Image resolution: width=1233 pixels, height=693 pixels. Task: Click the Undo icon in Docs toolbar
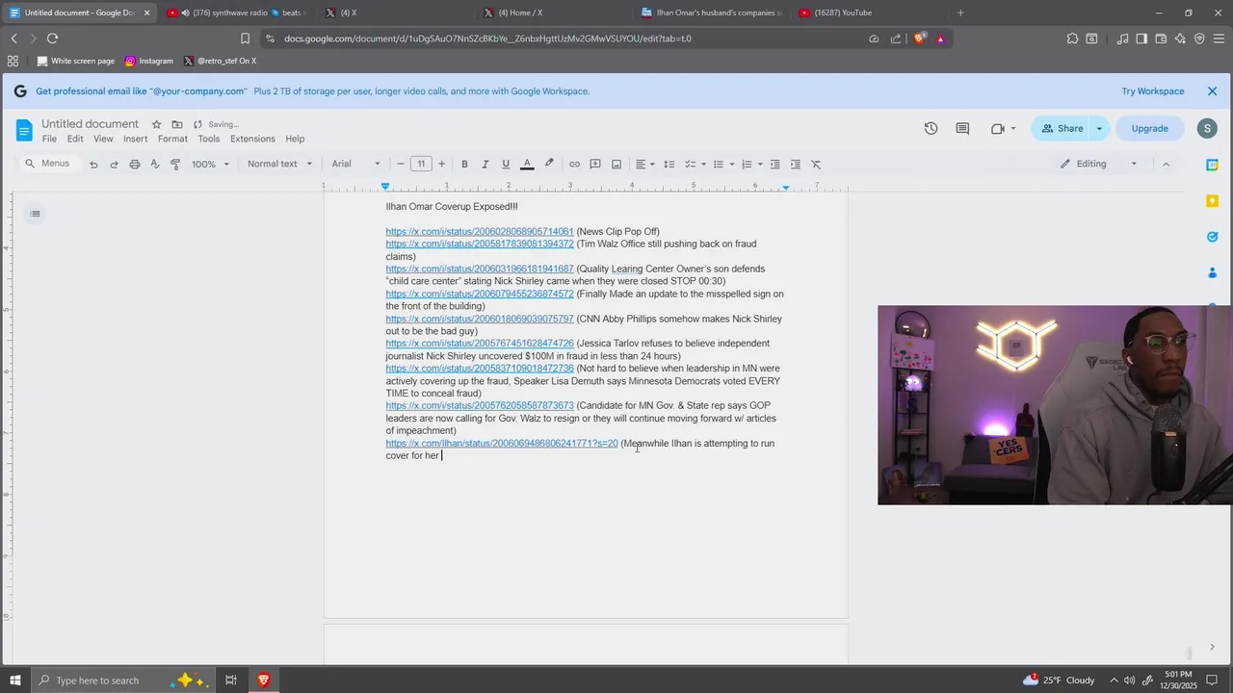coord(93,165)
